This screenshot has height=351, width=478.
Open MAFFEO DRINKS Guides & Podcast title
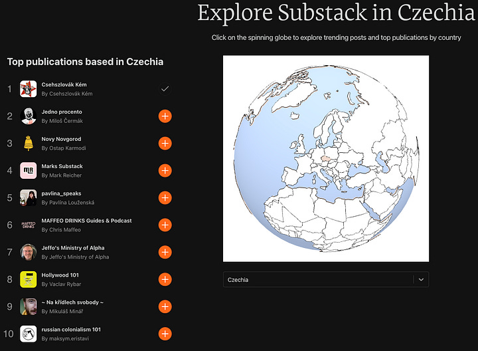tap(86, 220)
